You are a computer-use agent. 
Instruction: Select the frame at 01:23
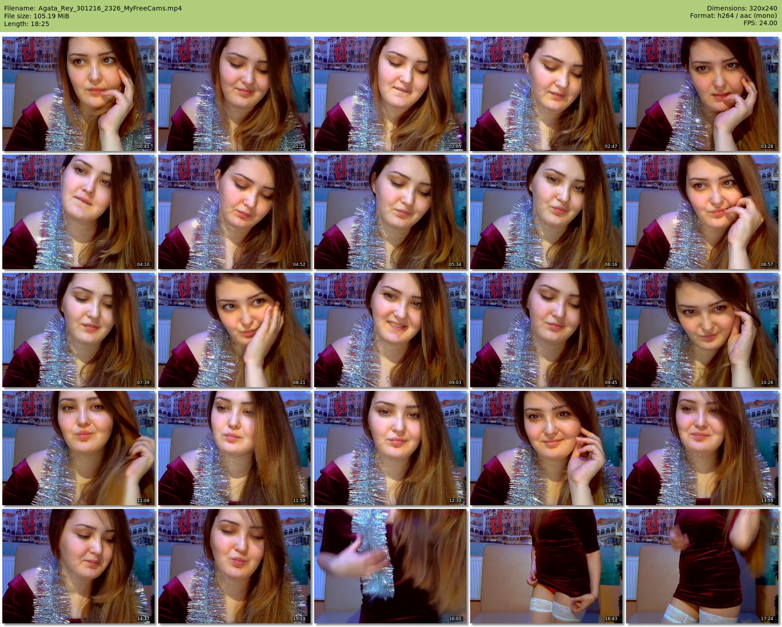tap(234, 94)
